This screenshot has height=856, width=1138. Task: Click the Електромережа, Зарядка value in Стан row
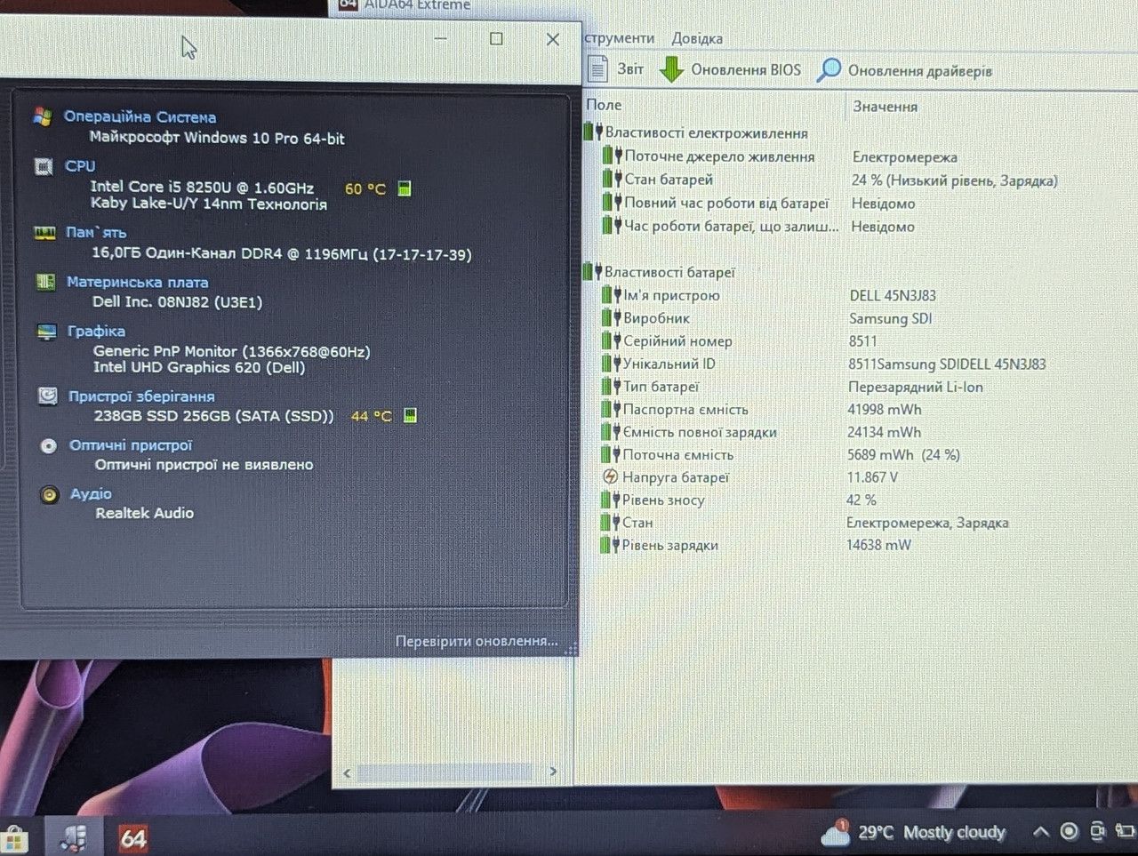click(927, 523)
